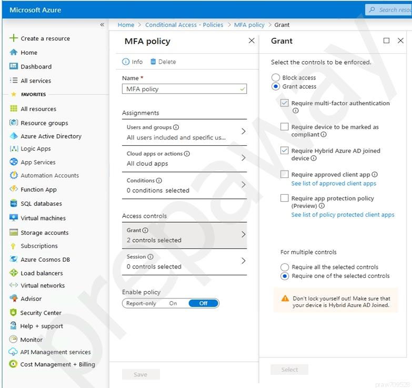Viewport: 412px width, 388px height.
Task: Open the Advisor icon
Action: click(x=13, y=299)
